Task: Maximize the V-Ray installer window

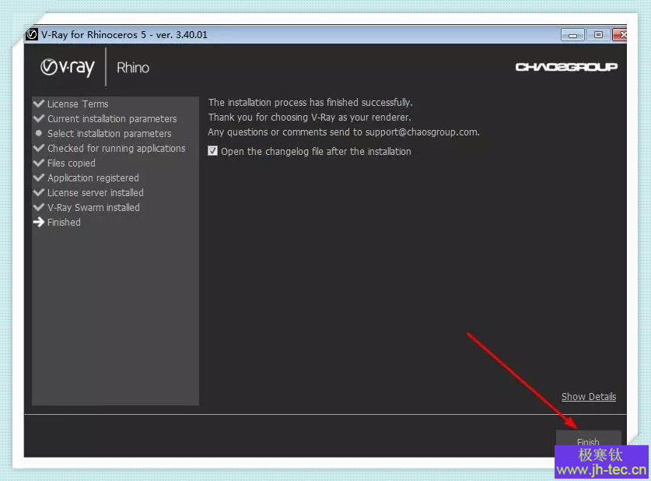Action: tap(598, 35)
